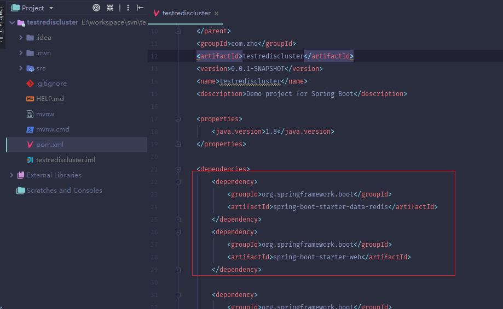503x309 pixels.
Task: Fold the dependency block at line 26
Action: 178,232
